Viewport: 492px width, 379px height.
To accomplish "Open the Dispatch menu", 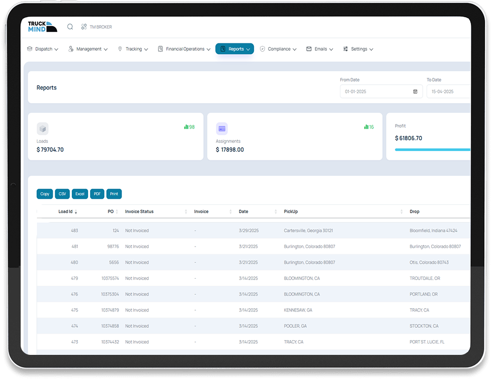I will 43,49.
